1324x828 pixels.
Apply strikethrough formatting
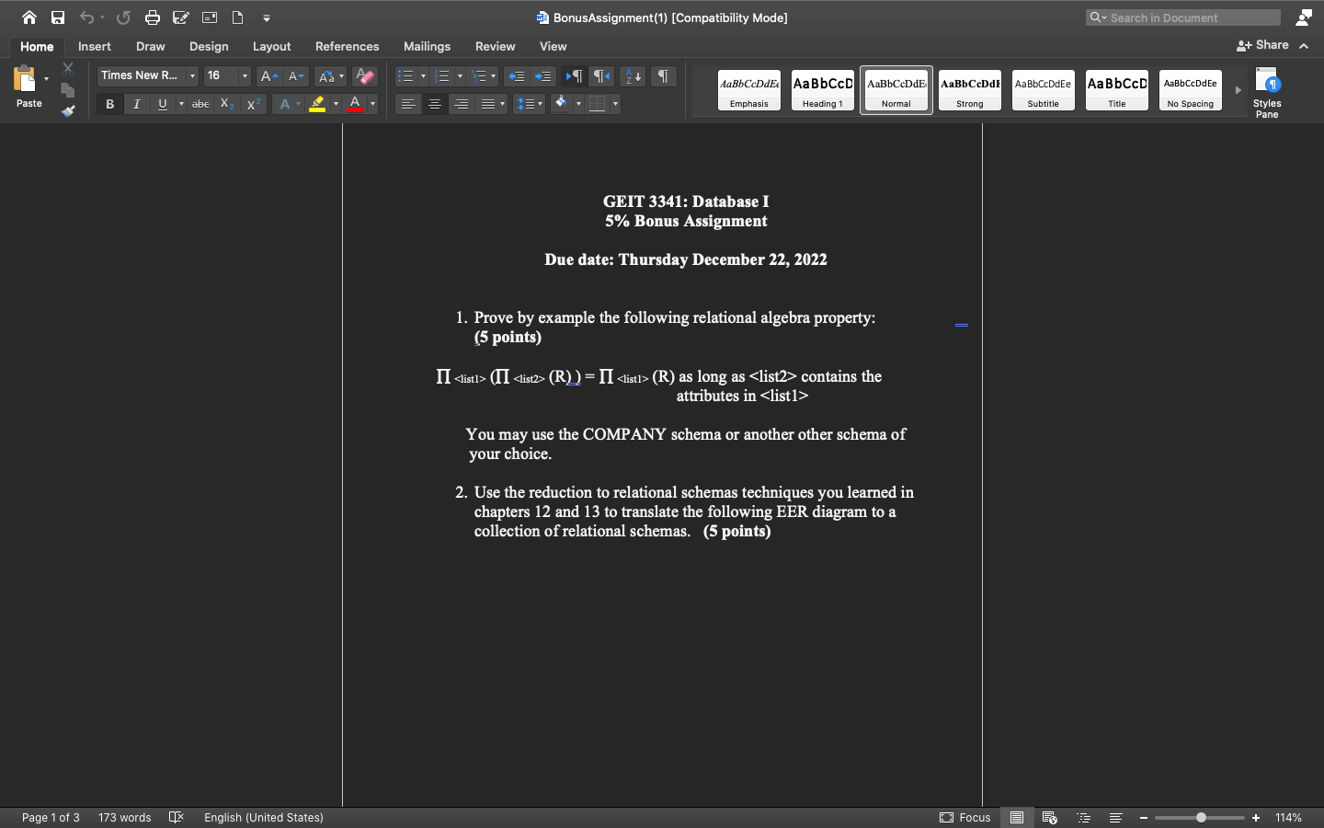click(x=200, y=104)
